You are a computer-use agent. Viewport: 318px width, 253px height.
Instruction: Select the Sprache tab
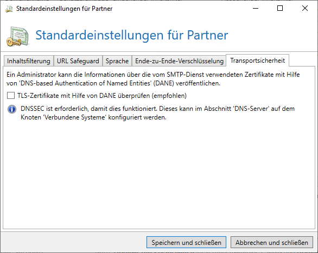pos(117,61)
